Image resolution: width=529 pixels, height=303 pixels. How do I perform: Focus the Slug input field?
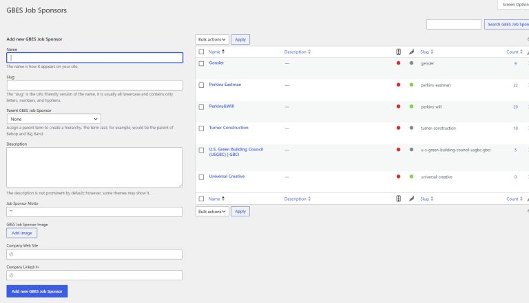point(95,85)
